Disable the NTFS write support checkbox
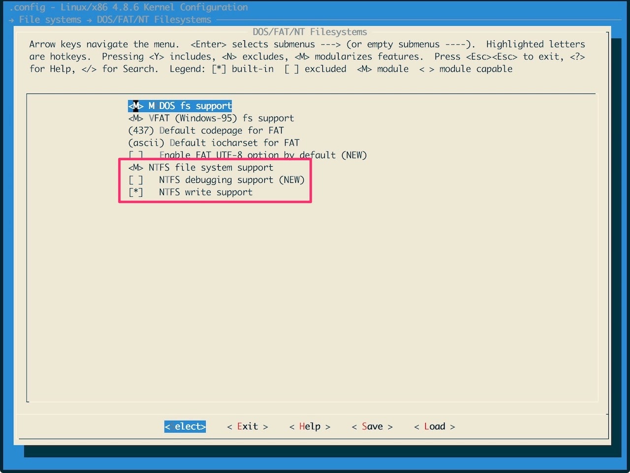This screenshot has width=630, height=473. (x=190, y=192)
